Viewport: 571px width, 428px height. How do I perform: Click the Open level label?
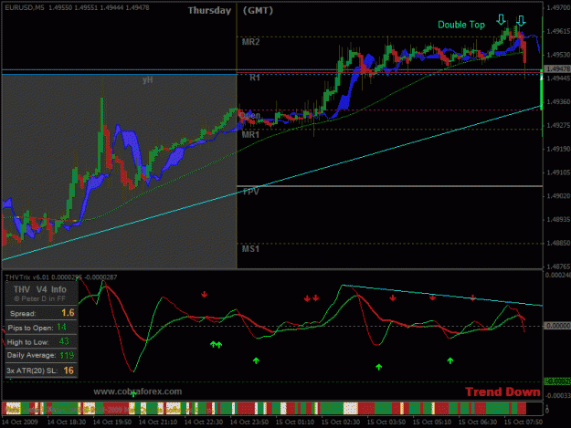[x=250, y=116]
